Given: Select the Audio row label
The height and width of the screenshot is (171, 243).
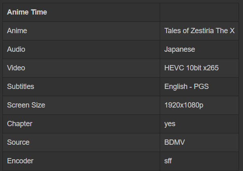Looking at the screenshot, I should [x=16, y=49].
